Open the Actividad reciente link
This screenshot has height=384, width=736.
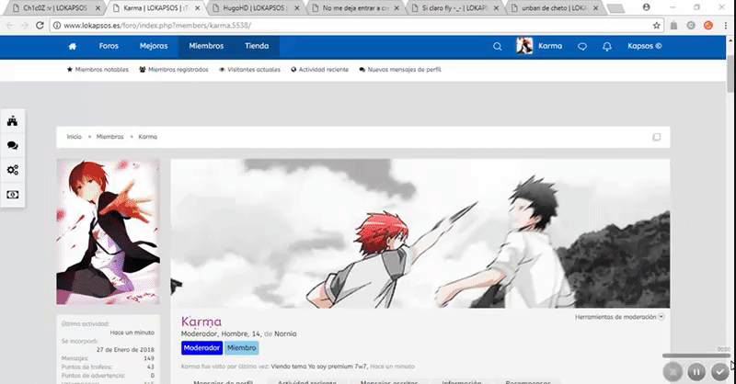tap(319, 70)
